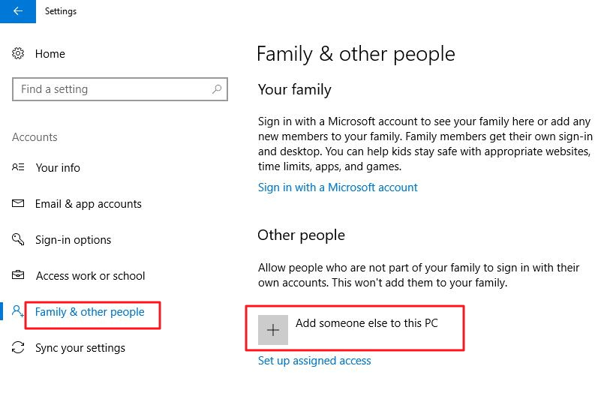This screenshot has height=393, width=613.
Task: Open Sync your settings
Action: tap(80, 348)
